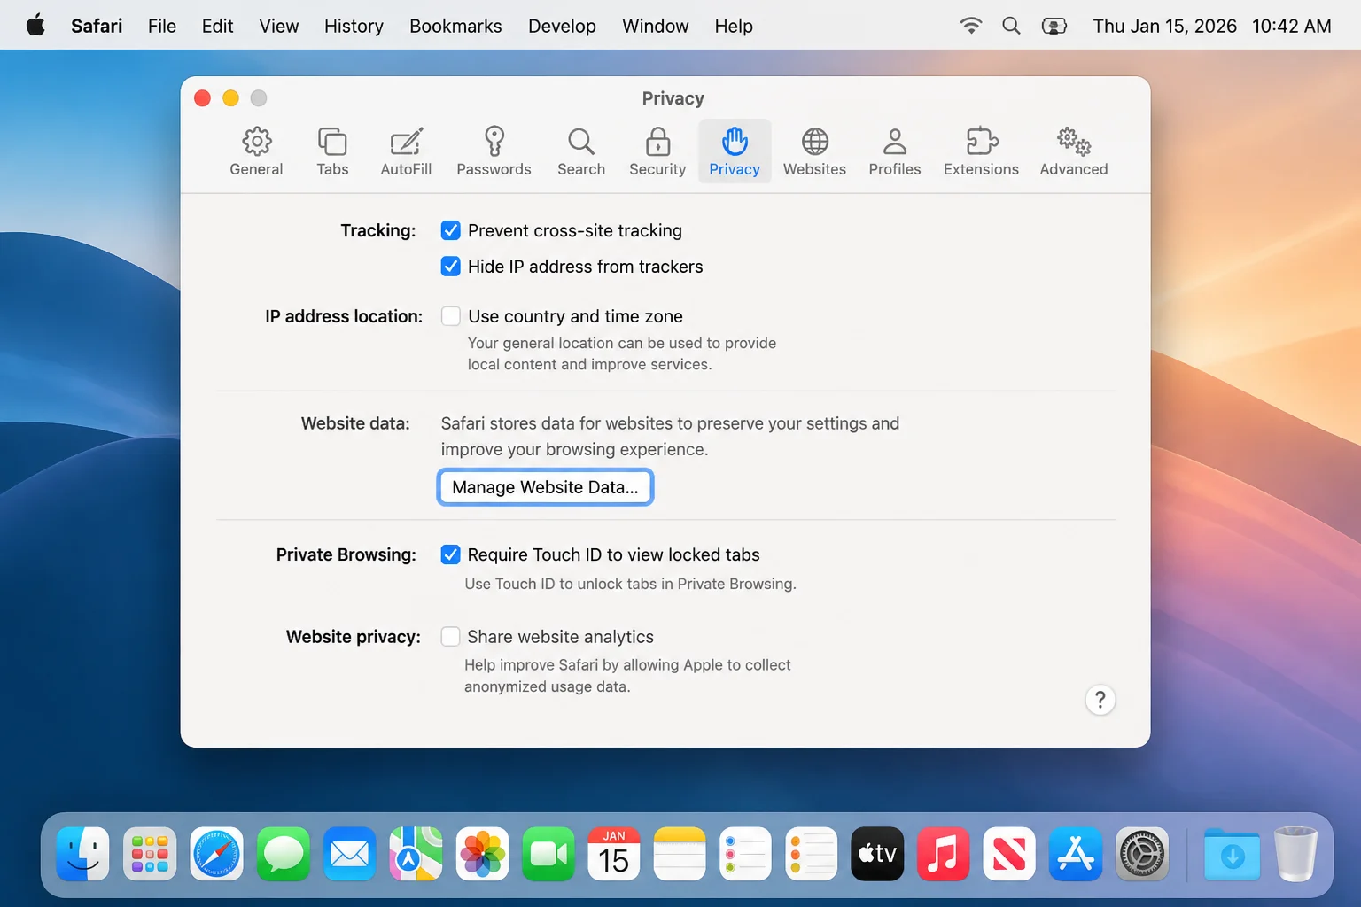
Task: Open the Extensions settings pane
Action: [981, 151]
